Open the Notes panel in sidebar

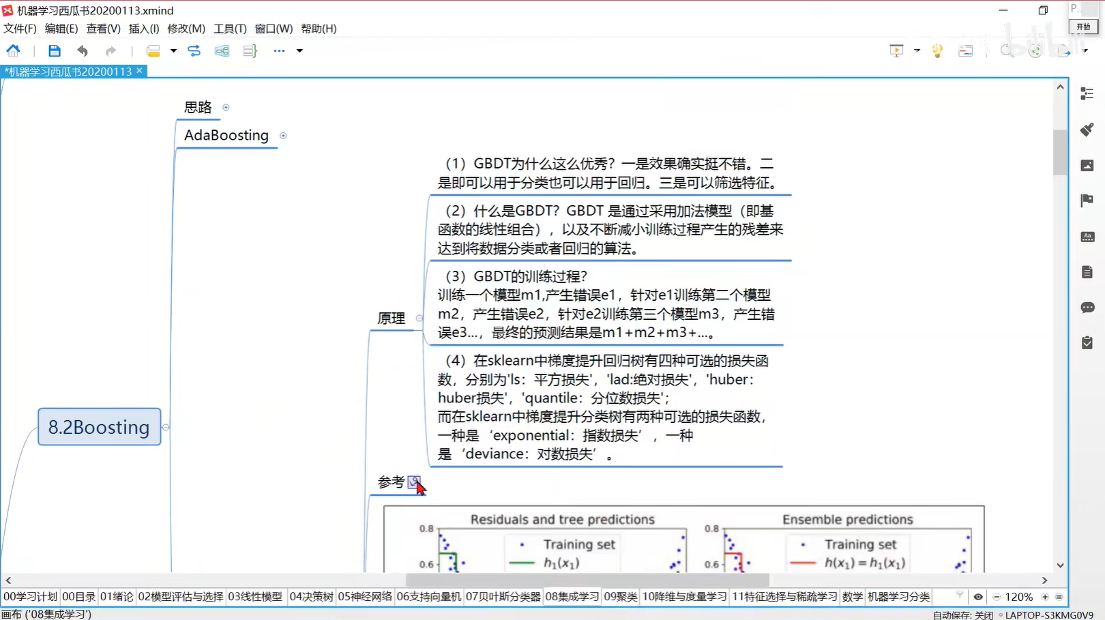1087,272
